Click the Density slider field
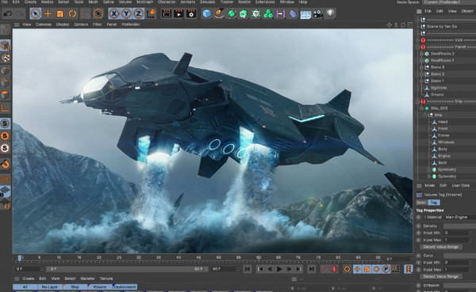 pos(459,226)
